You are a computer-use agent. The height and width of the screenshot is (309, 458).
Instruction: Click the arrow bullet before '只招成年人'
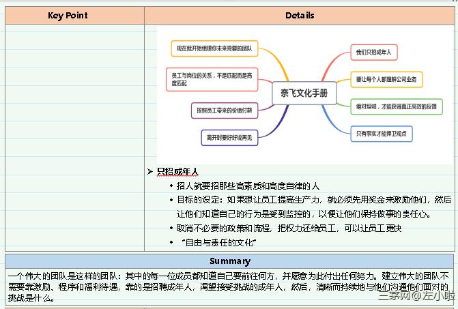[x=150, y=172]
